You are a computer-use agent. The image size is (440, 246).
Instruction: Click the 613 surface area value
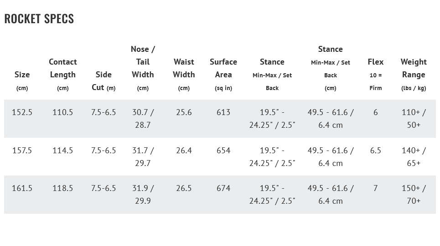[223, 112]
